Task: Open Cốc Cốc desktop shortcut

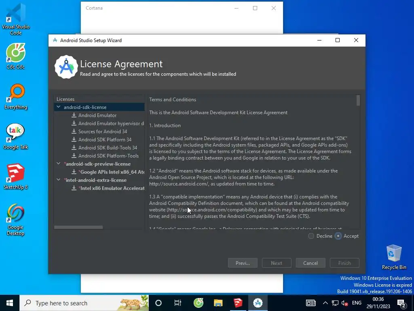Action: pos(16,56)
